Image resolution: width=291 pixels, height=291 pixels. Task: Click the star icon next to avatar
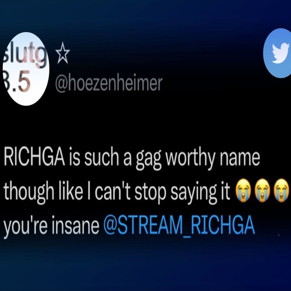[62, 54]
